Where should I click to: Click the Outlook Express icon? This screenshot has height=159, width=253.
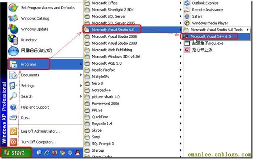(187, 3)
